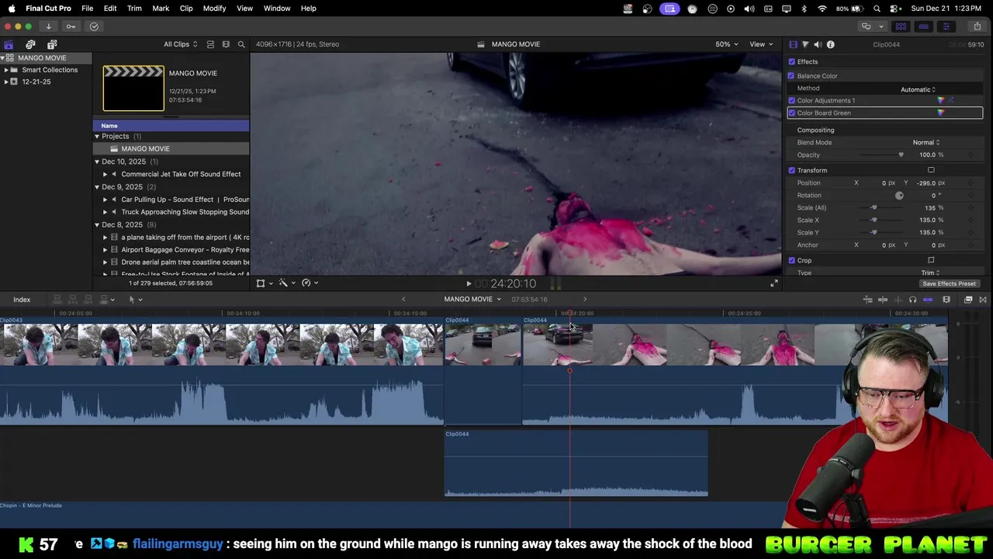The image size is (993, 559).
Task: Open the Edit menu
Action: (110, 9)
